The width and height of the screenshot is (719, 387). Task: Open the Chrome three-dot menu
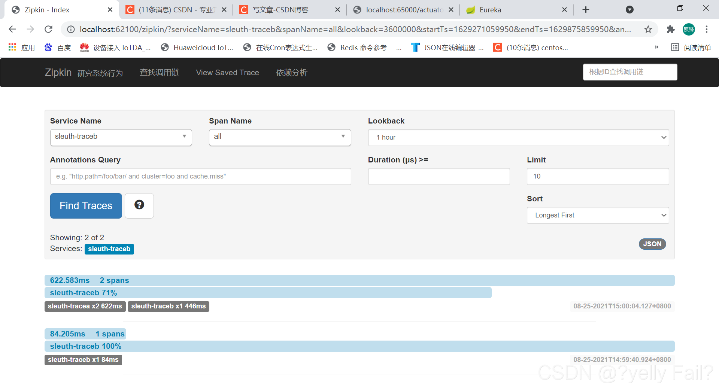pyautogui.click(x=707, y=29)
